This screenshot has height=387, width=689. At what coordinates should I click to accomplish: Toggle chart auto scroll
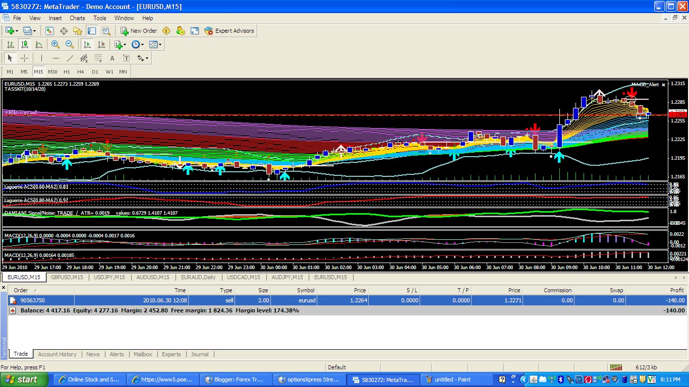pos(87,44)
